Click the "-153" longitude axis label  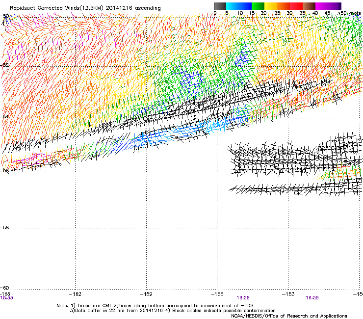point(288,294)
